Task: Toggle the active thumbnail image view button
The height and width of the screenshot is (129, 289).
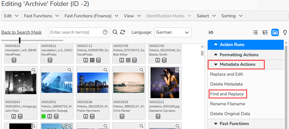Action: tap(275, 32)
